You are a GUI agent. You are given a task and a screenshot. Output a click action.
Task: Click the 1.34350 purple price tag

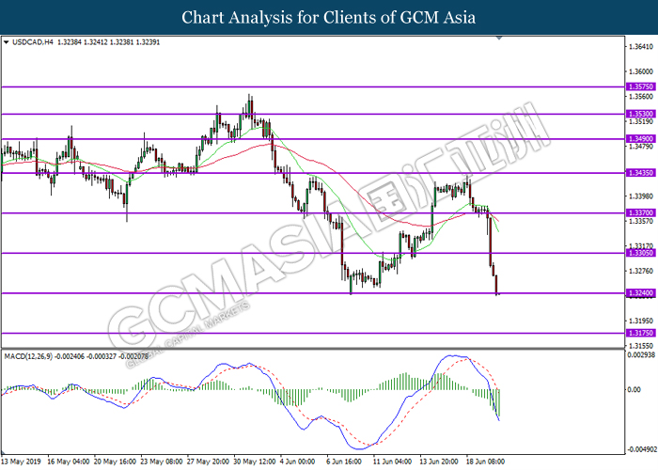(640, 173)
